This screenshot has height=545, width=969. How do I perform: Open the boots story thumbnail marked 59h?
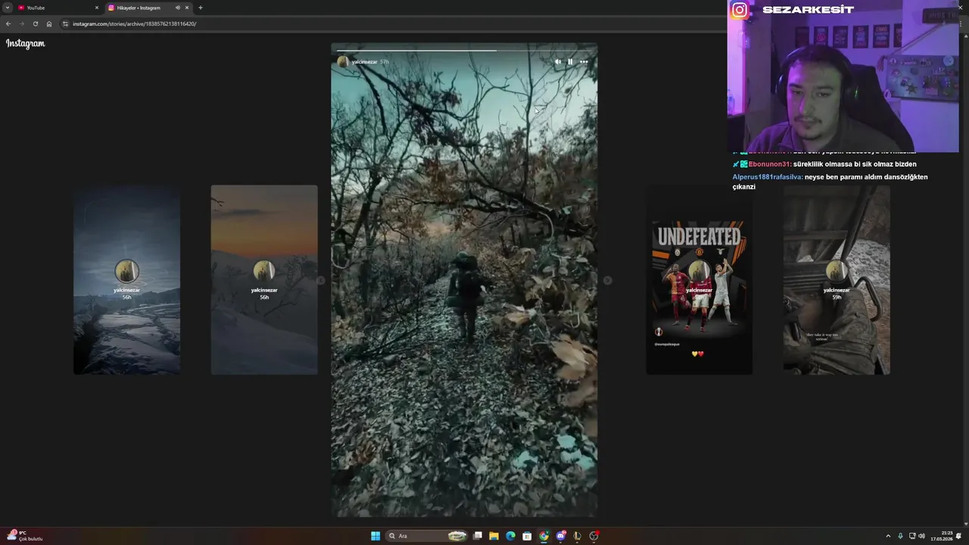pyautogui.click(x=837, y=280)
